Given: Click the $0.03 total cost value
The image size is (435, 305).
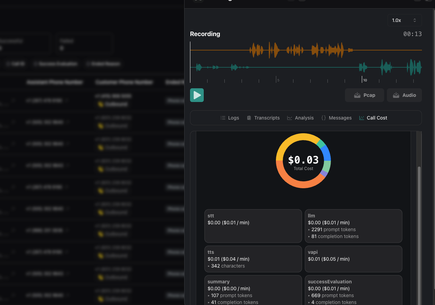Looking at the screenshot, I should [303, 160].
